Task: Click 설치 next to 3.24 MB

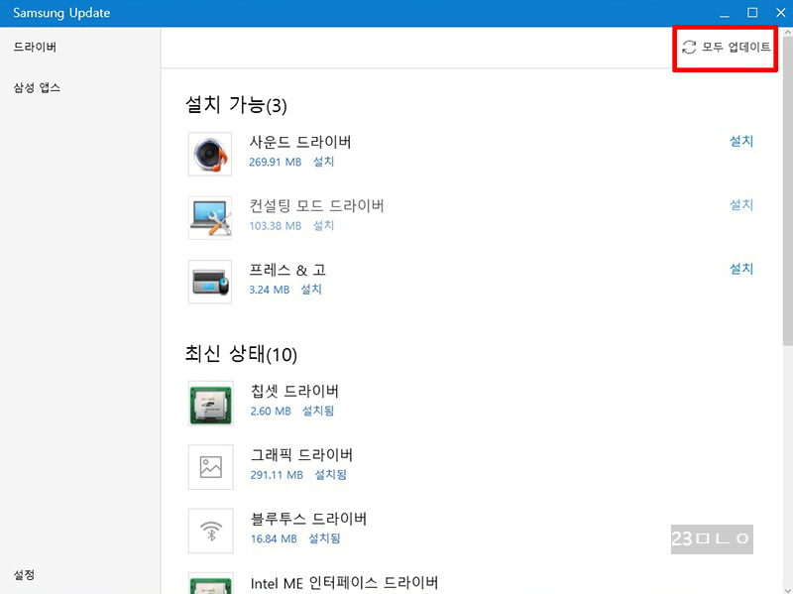Action: point(311,290)
